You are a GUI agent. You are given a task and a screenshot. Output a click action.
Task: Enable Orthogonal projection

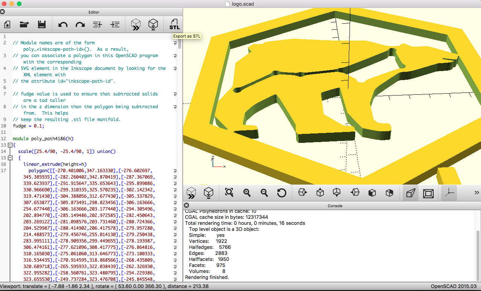point(428,193)
